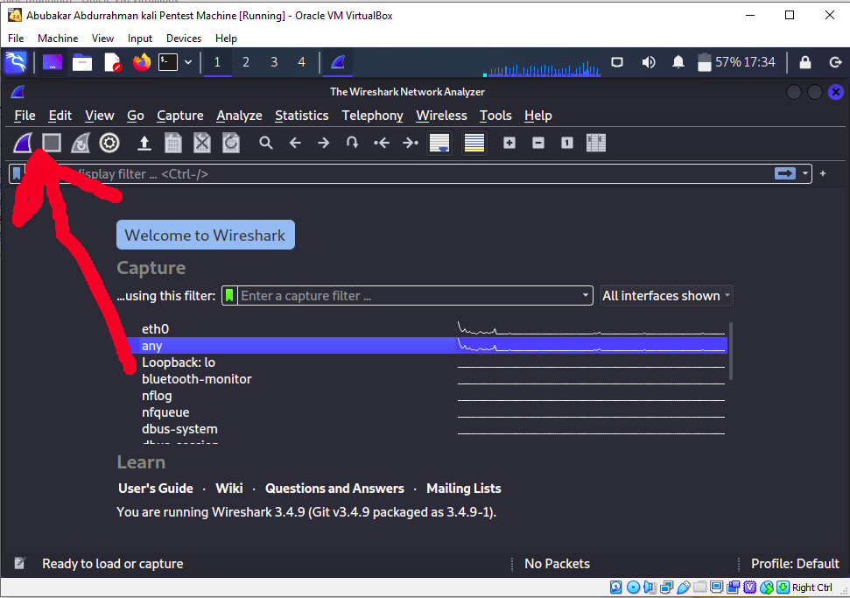Screen dimensions: 850x598
Task: Toggle packet list colorization
Action: click(474, 143)
